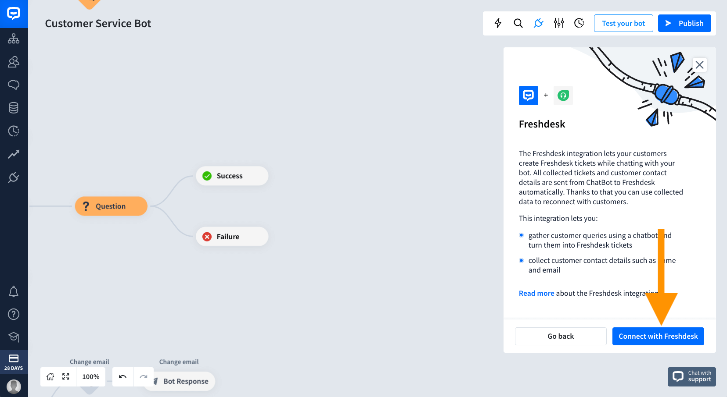This screenshot has height=397, width=727.
Task: Click the Go back button
Action: (x=561, y=336)
